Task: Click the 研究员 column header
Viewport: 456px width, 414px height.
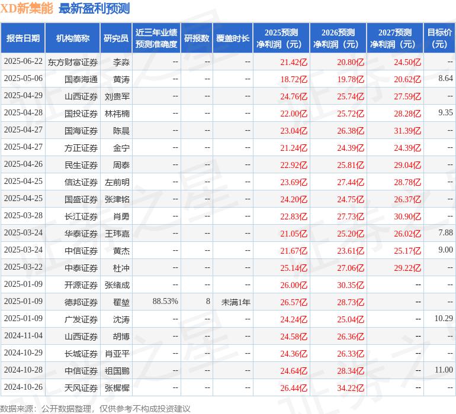Action: pos(116,38)
